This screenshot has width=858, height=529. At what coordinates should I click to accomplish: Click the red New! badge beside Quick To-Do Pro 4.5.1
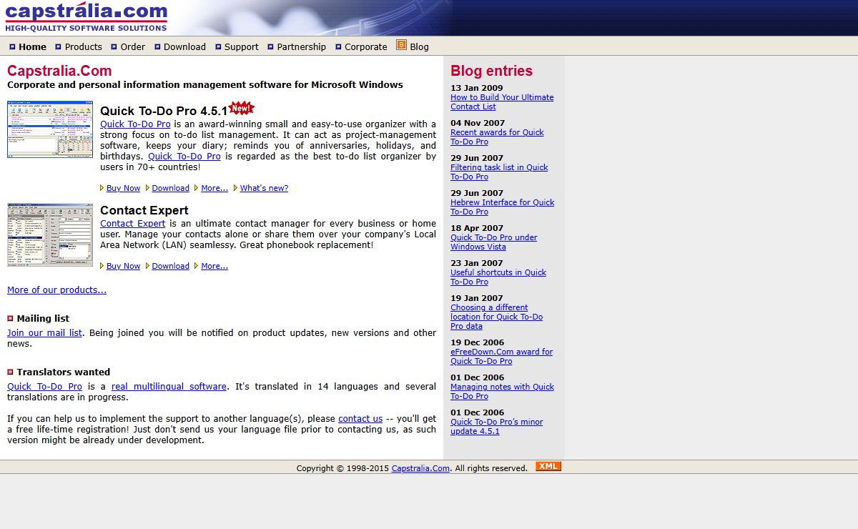coord(242,108)
